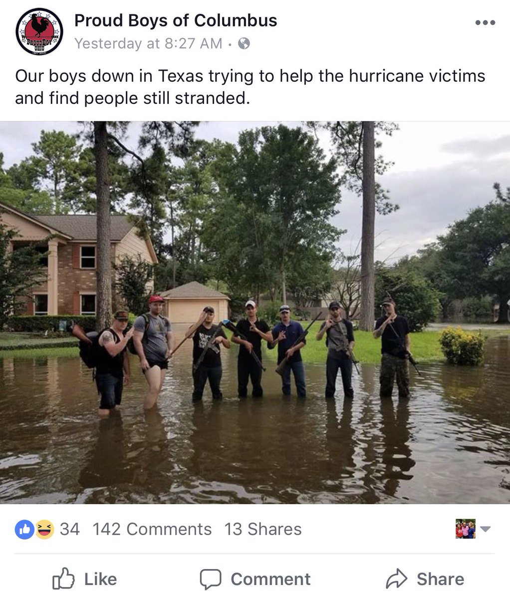View the 13 Shares list

pyautogui.click(x=263, y=529)
